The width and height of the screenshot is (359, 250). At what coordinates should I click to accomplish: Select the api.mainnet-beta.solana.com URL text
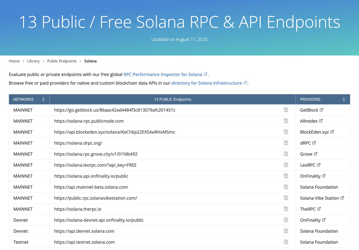click(91, 187)
